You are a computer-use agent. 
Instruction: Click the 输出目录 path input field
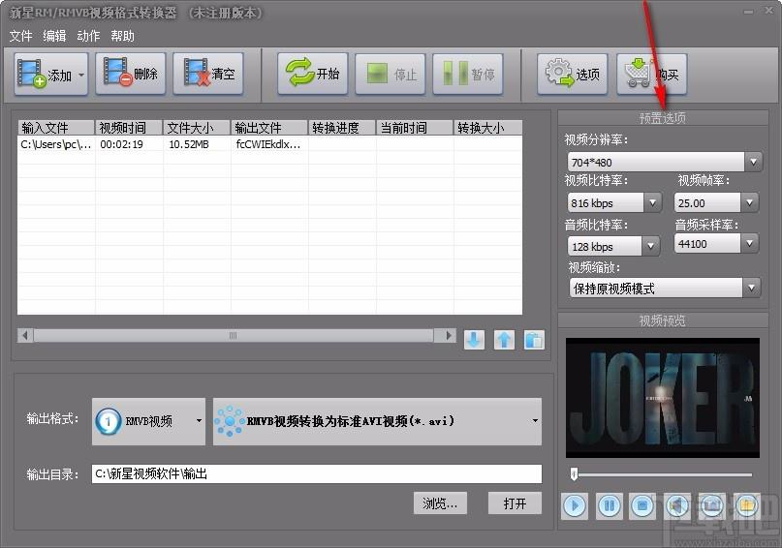point(317,473)
